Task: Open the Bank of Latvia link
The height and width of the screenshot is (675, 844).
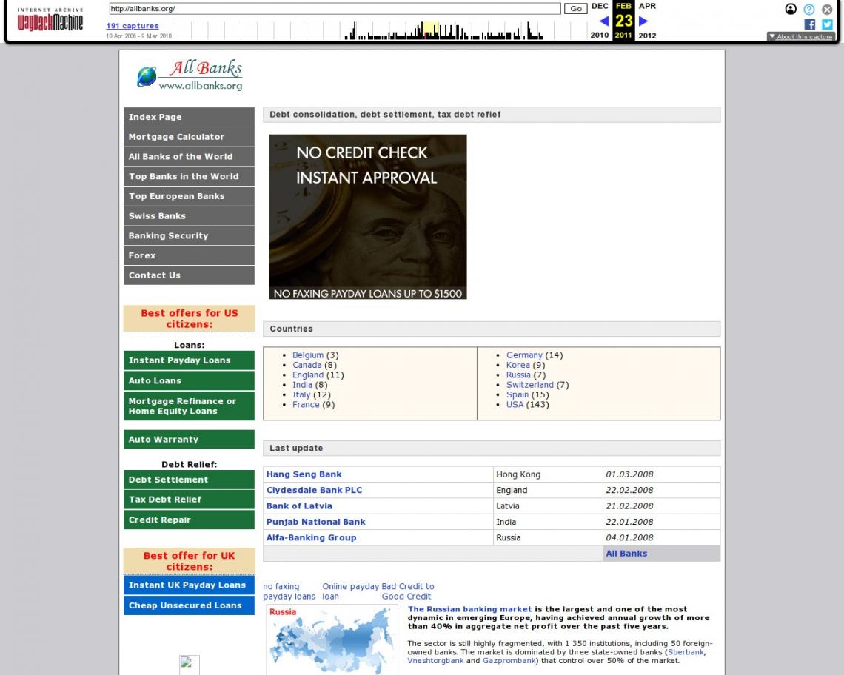Action: [x=299, y=506]
